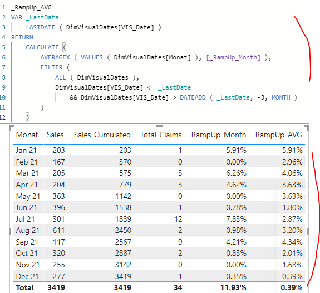The image size is (320, 293).
Task: Click the _Total_Claims column header
Action: [159, 135]
